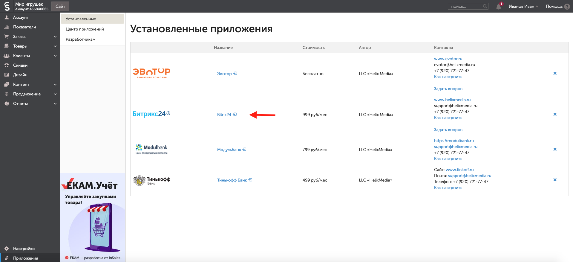Open the help question mark icon
The width and height of the screenshot is (573, 262).
click(567, 7)
